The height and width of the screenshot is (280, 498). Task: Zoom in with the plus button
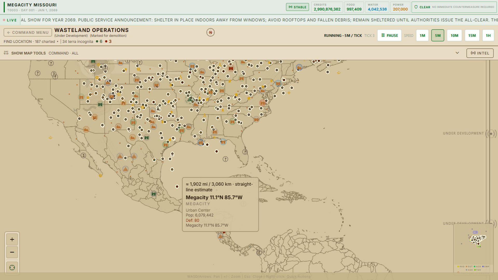click(12, 239)
